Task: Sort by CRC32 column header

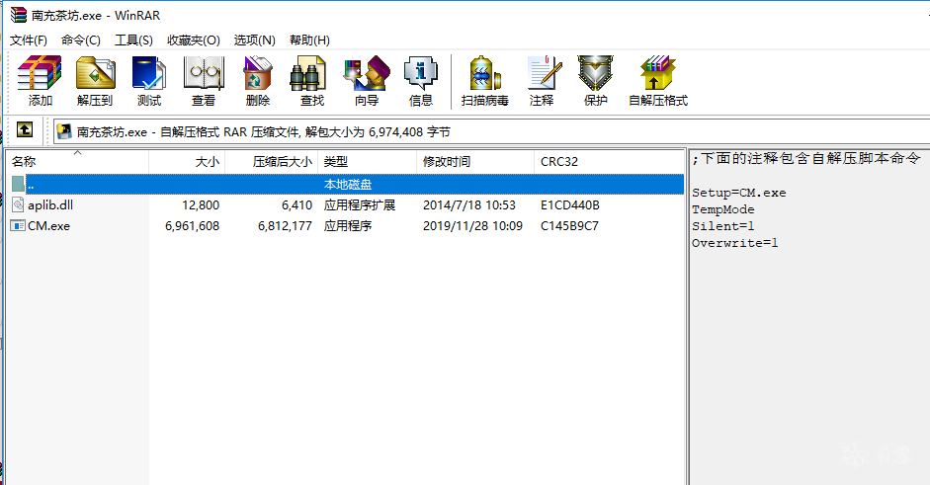Action: coord(609,161)
